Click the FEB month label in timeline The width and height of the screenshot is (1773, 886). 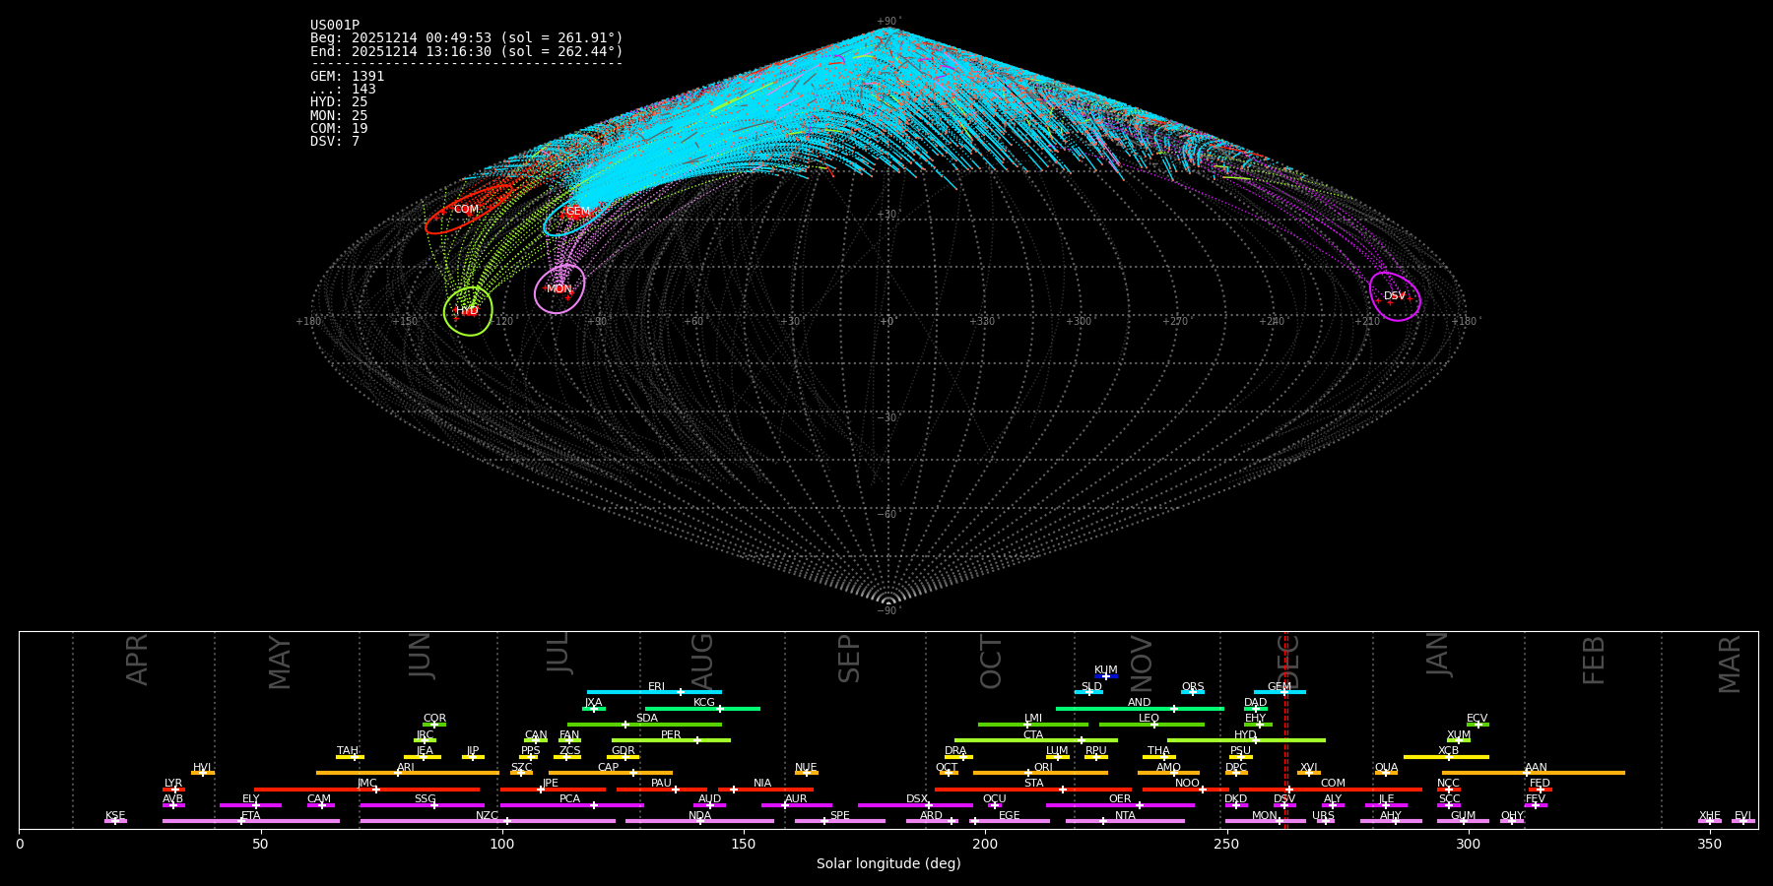click(1594, 661)
